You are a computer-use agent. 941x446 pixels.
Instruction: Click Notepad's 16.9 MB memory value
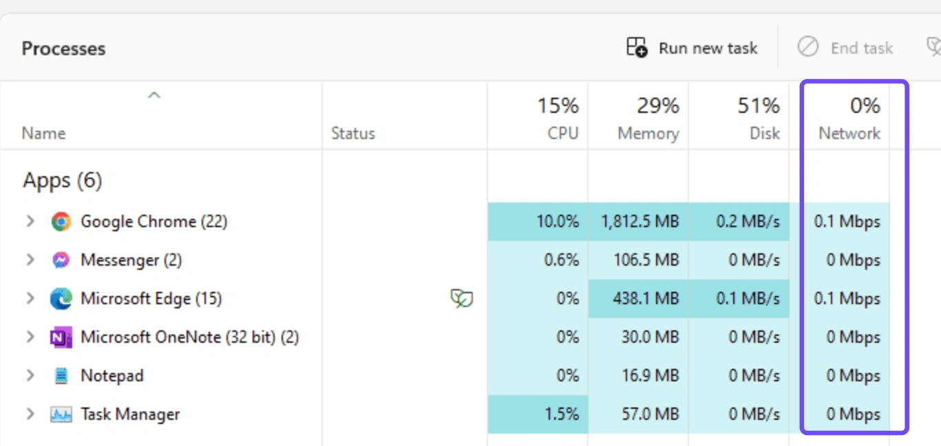(651, 376)
